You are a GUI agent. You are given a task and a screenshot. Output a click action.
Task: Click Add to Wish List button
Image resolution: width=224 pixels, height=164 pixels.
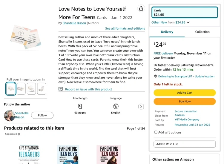click(x=184, y=144)
